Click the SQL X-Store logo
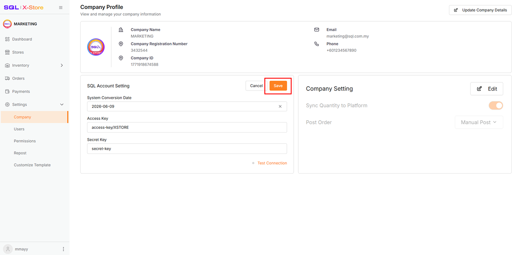 pos(24,8)
